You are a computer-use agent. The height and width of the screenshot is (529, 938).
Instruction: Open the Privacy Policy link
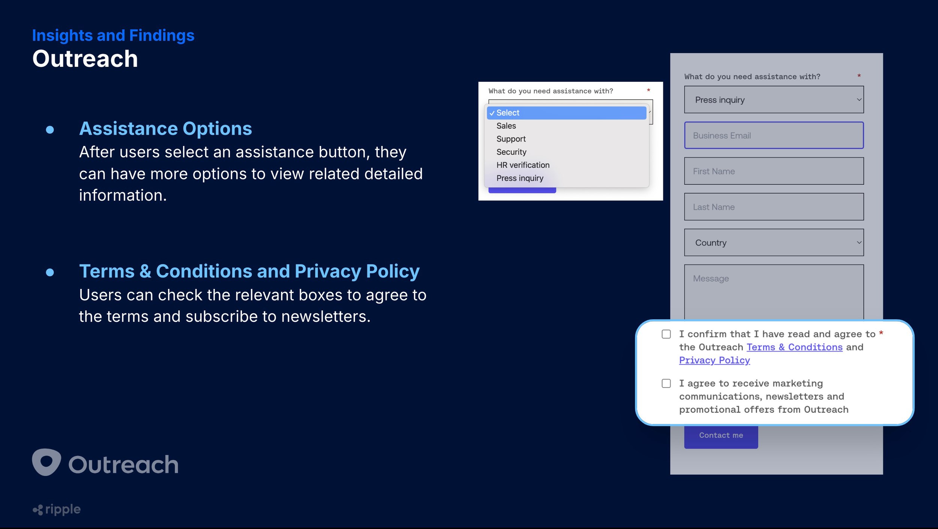714,361
